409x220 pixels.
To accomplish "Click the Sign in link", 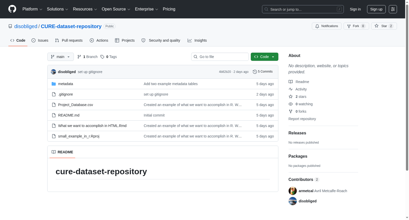I will [x=355, y=9].
